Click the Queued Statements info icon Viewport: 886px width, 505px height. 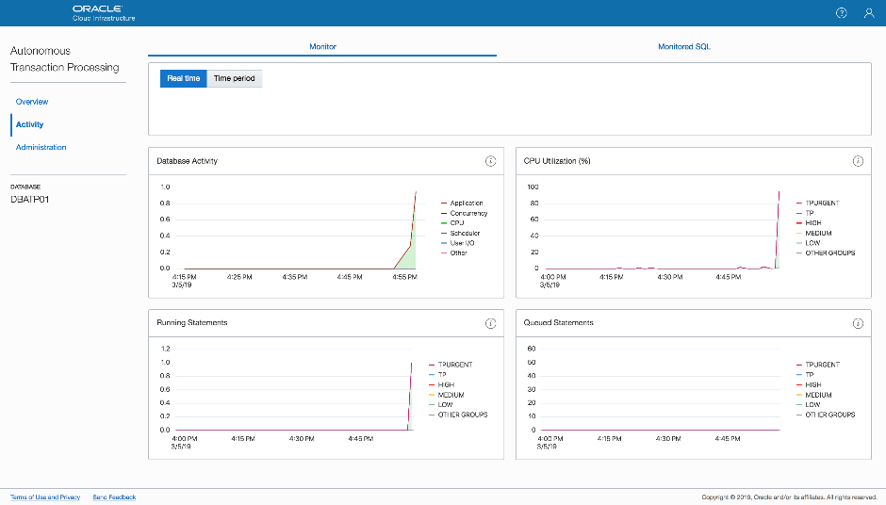pos(858,323)
